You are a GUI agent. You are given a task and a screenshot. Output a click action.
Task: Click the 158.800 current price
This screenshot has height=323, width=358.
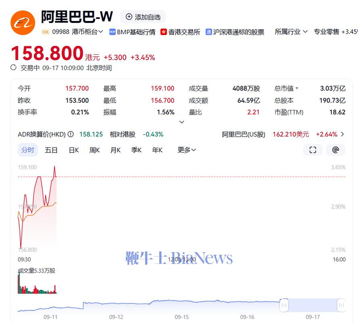pos(47,53)
